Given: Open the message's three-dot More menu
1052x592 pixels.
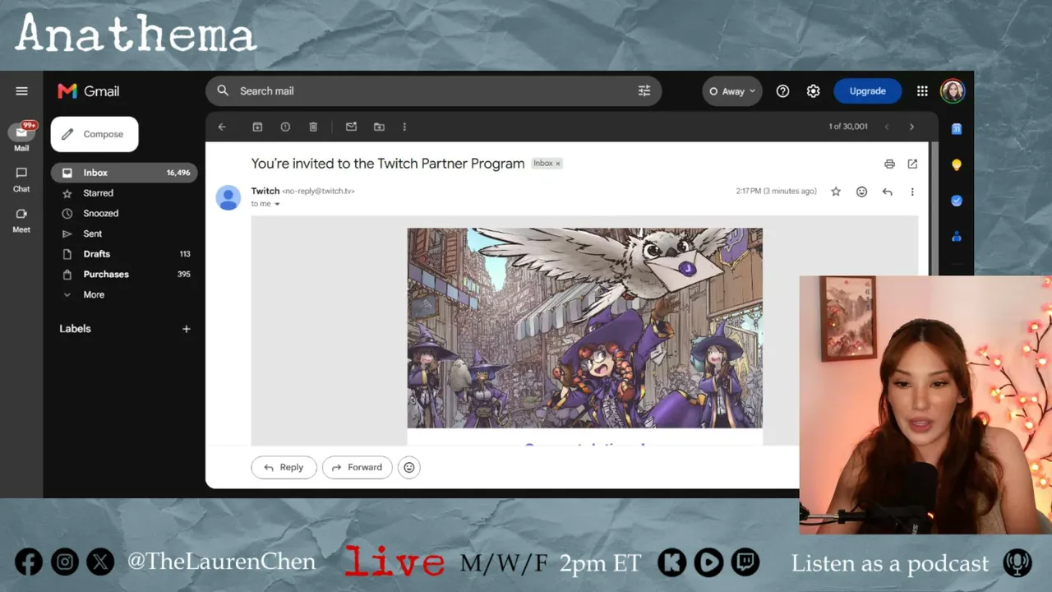Looking at the screenshot, I should coord(912,192).
